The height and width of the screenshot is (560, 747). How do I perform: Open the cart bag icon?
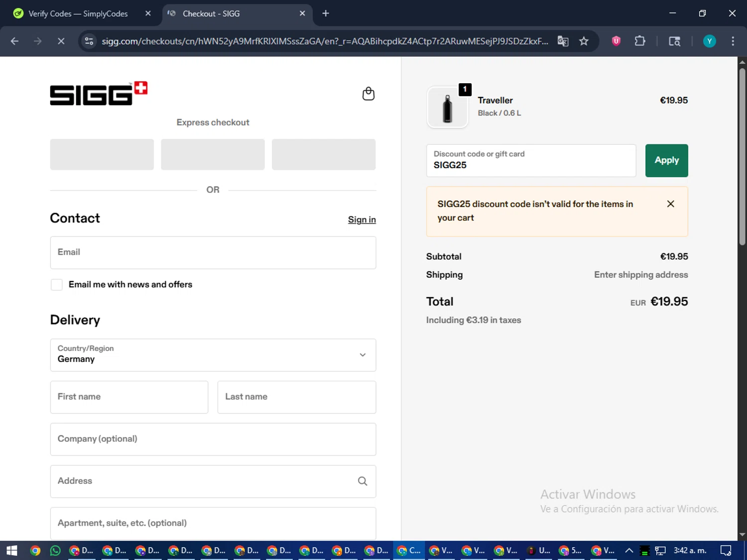(x=368, y=94)
